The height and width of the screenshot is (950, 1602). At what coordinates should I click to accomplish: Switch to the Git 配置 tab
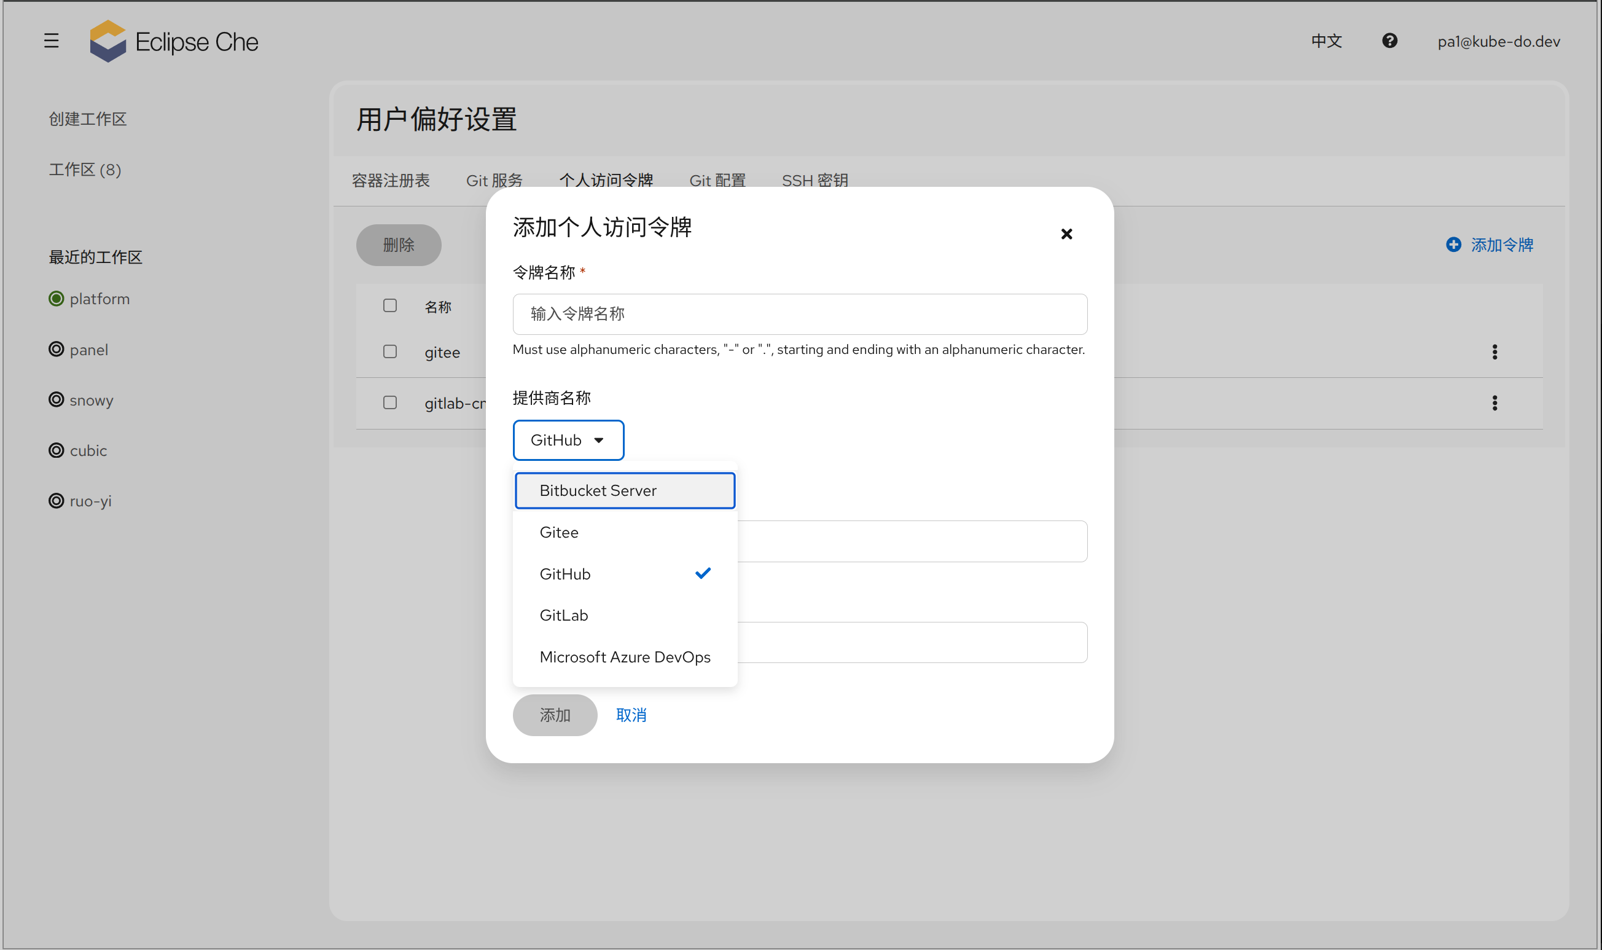717,181
